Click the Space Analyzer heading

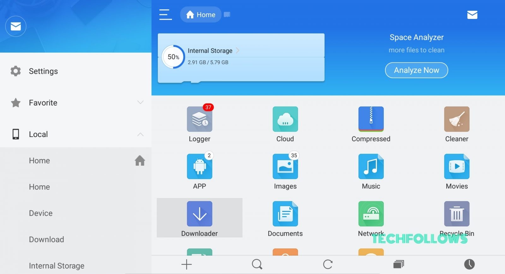(x=417, y=37)
